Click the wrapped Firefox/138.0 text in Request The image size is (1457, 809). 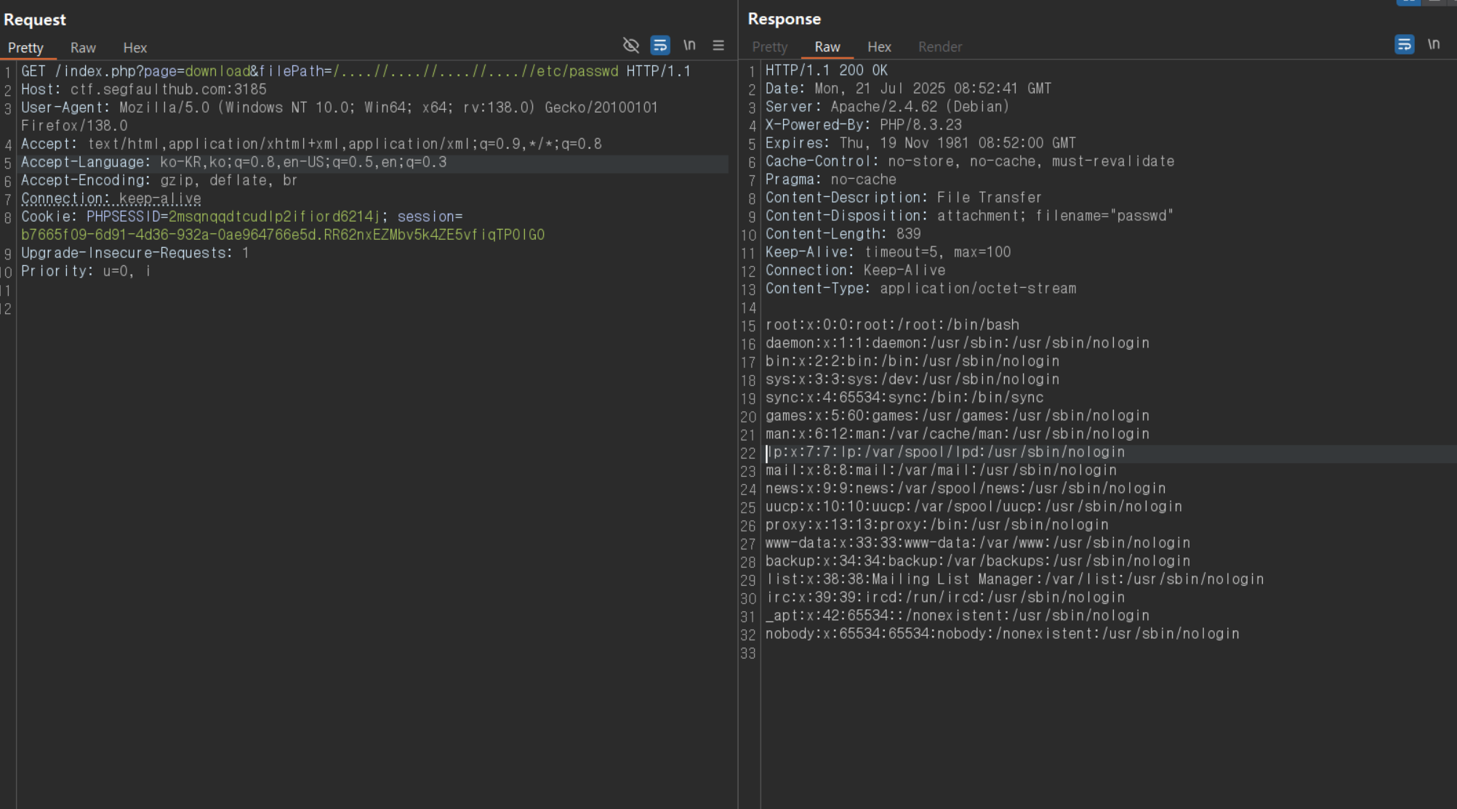point(74,126)
